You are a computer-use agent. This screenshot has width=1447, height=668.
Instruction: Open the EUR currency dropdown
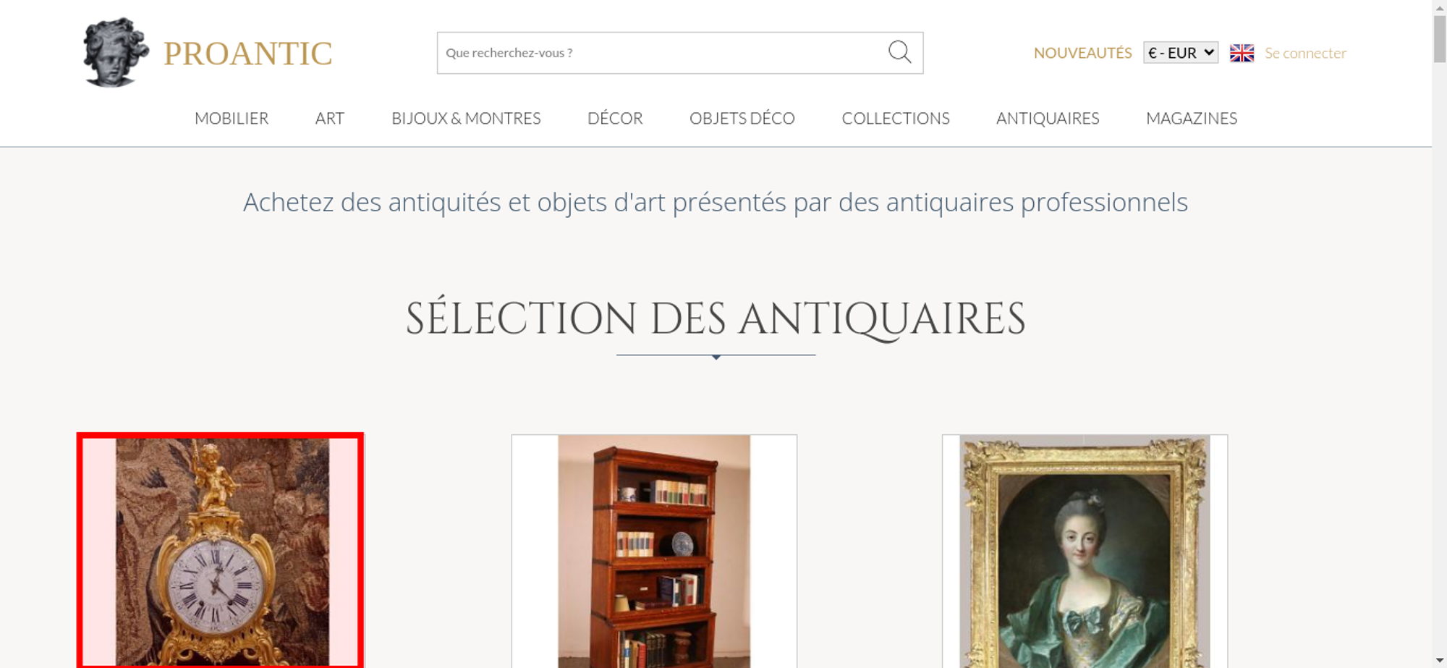[1180, 53]
